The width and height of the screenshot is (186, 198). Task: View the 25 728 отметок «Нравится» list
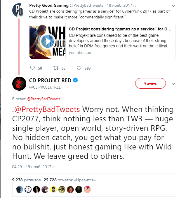click(x=69, y=180)
